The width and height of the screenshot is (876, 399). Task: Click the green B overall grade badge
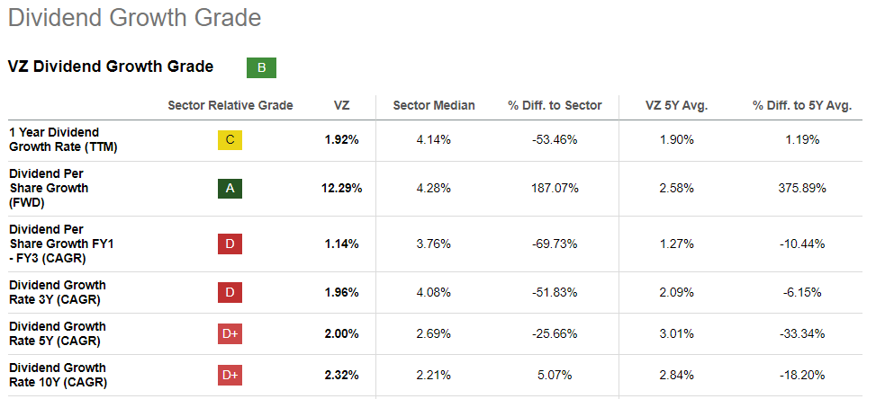pos(261,67)
